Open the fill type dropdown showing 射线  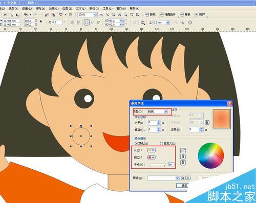(x=165, y=111)
